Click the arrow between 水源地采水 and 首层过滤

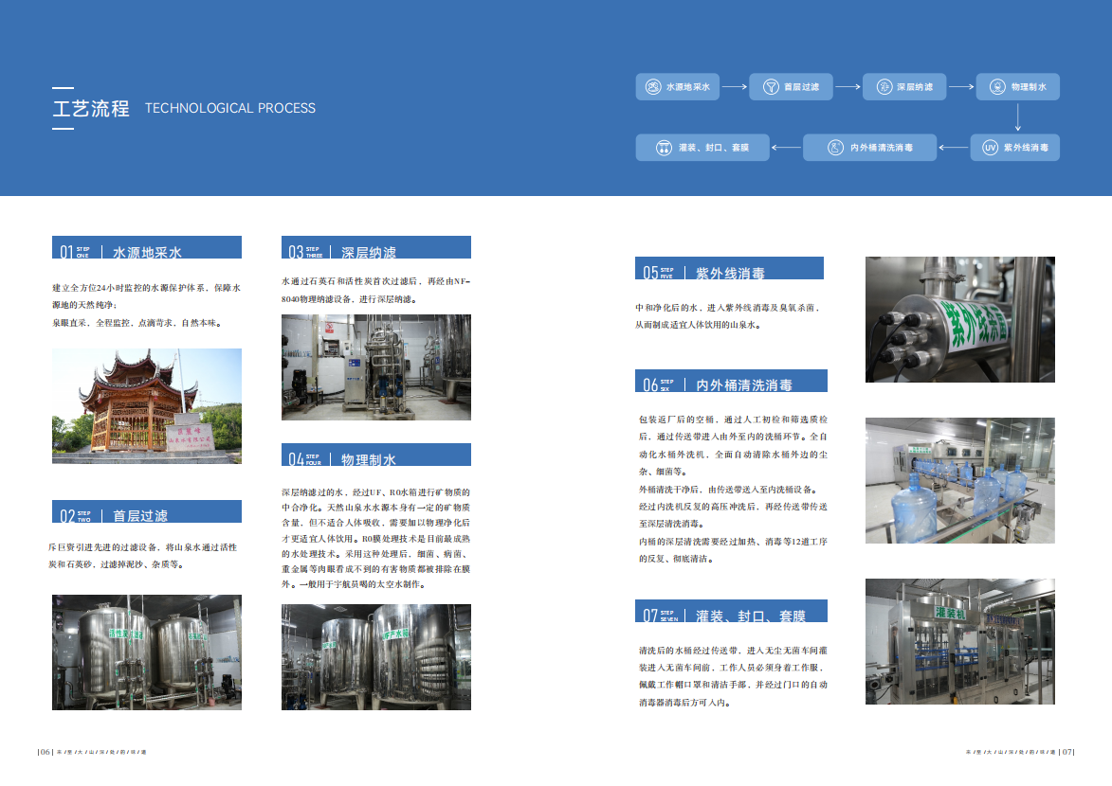[x=735, y=87]
